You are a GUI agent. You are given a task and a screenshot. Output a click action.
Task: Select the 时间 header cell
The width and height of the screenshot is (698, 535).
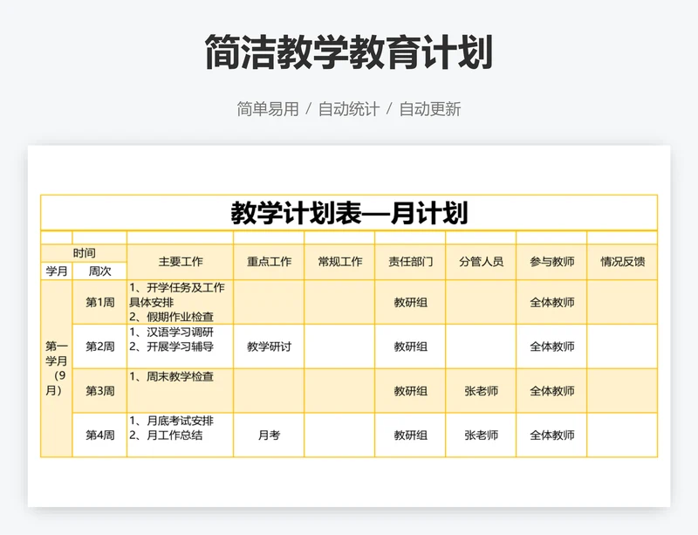[84, 253]
